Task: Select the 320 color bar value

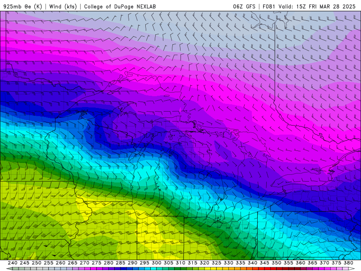Action: (x=204, y=263)
